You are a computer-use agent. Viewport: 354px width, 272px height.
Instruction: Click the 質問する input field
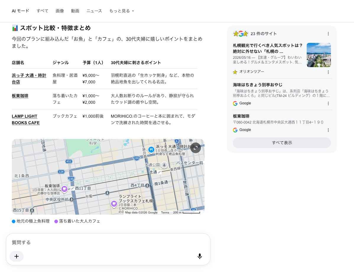[108, 242]
